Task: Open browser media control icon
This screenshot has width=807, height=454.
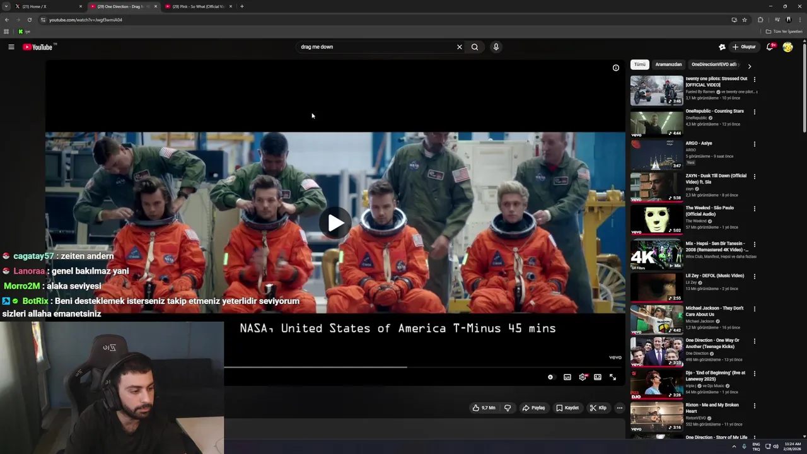Action: (777, 20)
